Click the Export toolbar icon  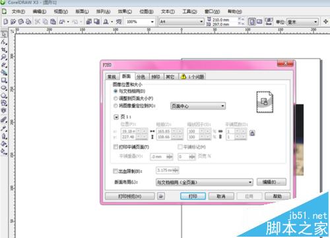[x=96, y=22]
